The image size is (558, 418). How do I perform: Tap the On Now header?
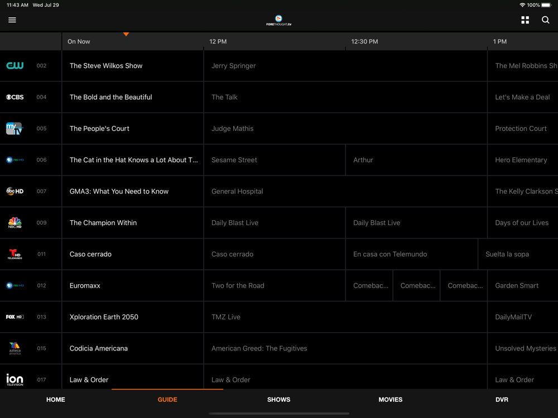click(79, 42)
